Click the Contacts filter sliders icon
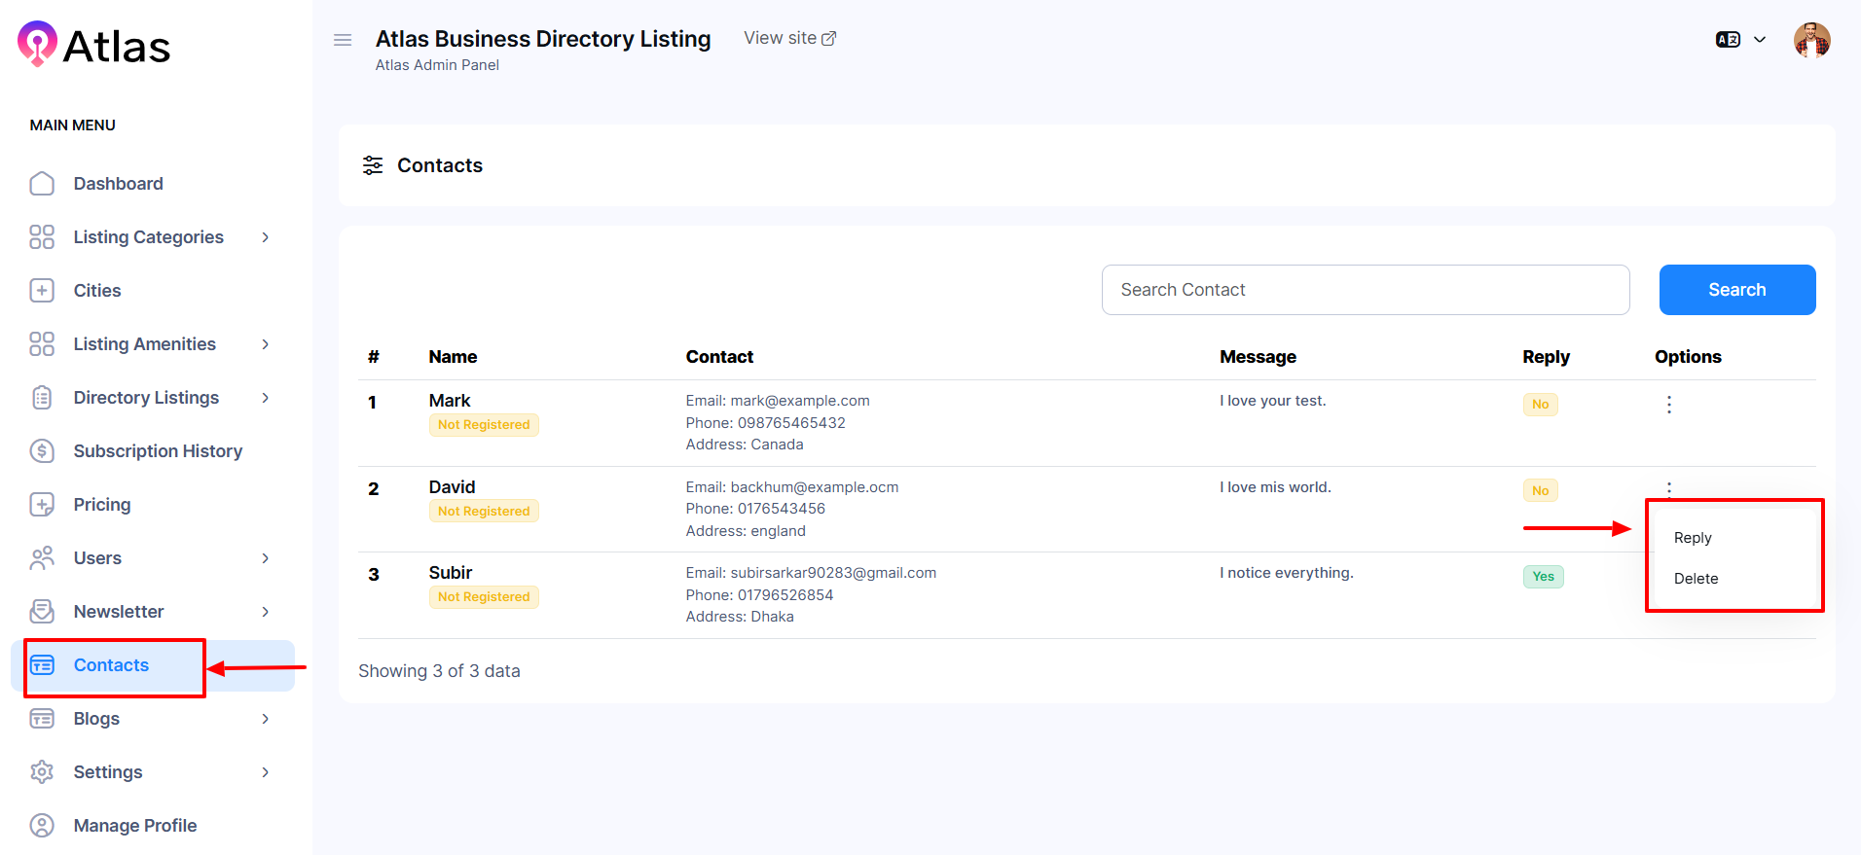This screenshot has width=1861, height=855. click(x=373, y=165)
